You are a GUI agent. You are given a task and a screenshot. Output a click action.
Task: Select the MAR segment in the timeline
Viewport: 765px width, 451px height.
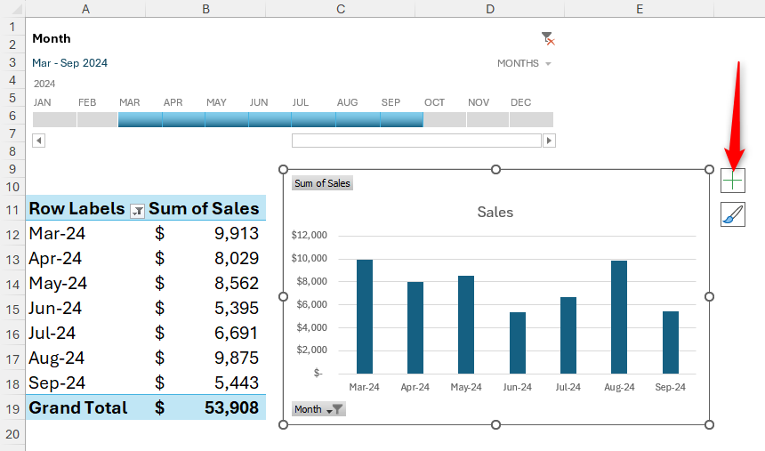coord(140,119)
